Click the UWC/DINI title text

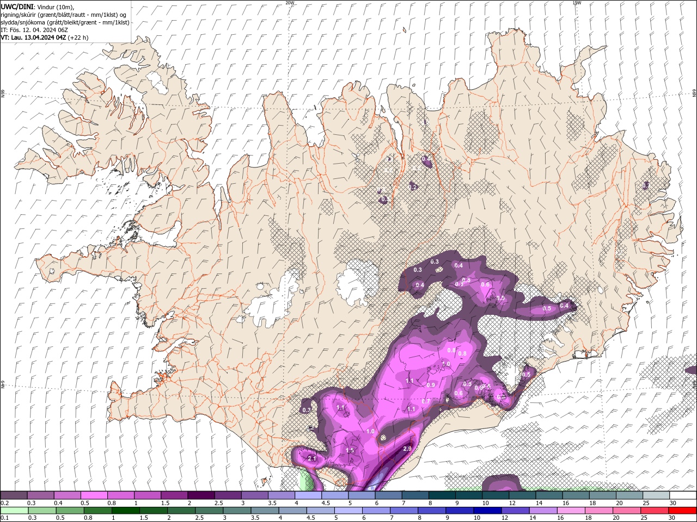click(17, 7)
